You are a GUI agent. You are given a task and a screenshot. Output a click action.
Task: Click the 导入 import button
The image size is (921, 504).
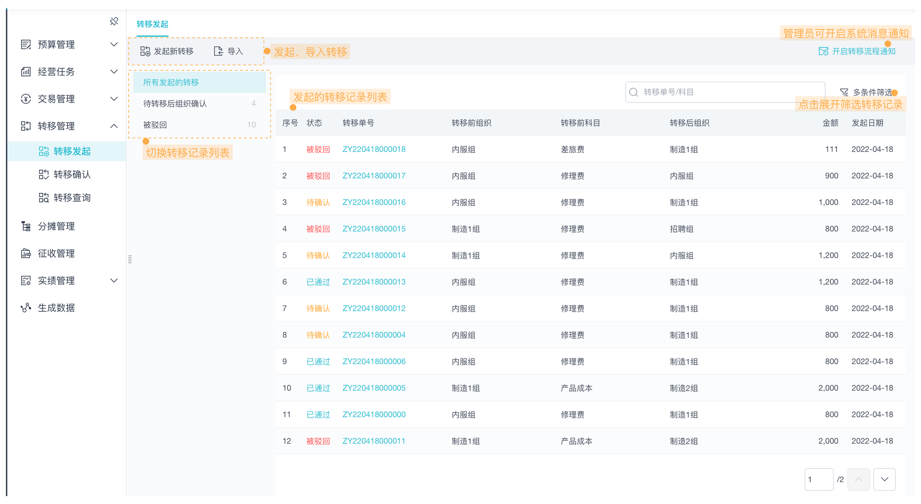click(x=228, y=51)
